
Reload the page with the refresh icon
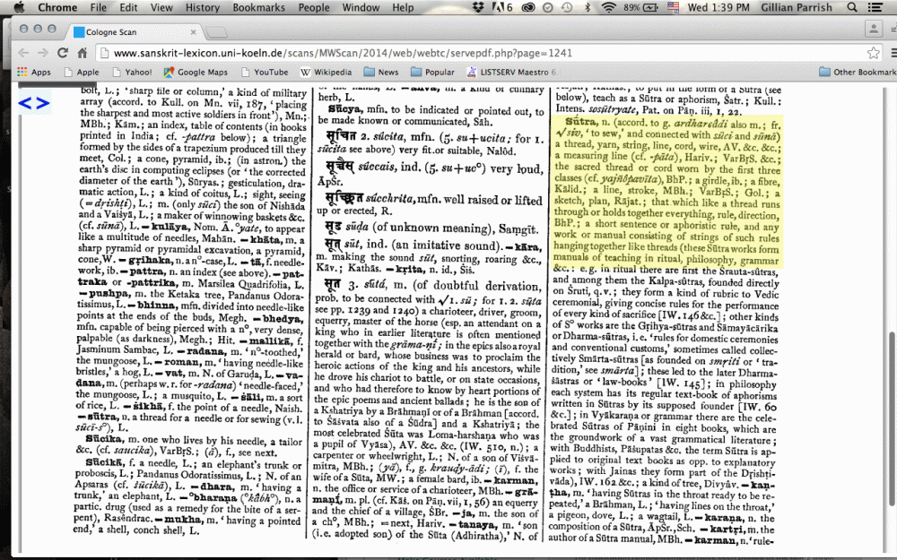(x=62, y=53)
